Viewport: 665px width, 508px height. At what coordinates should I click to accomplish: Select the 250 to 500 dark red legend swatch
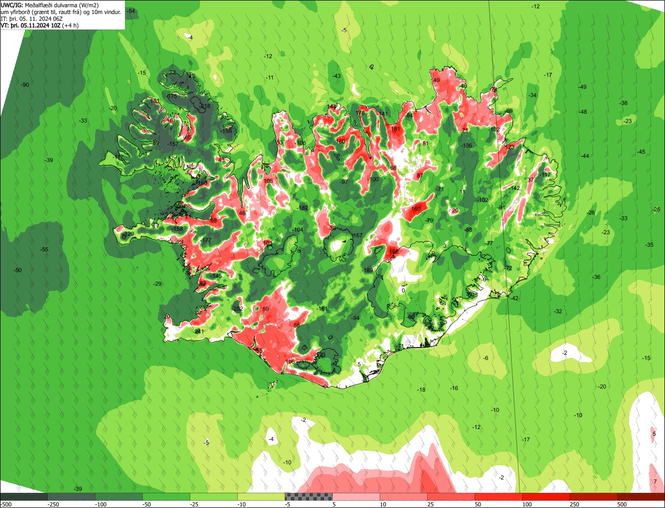point(593,497)
